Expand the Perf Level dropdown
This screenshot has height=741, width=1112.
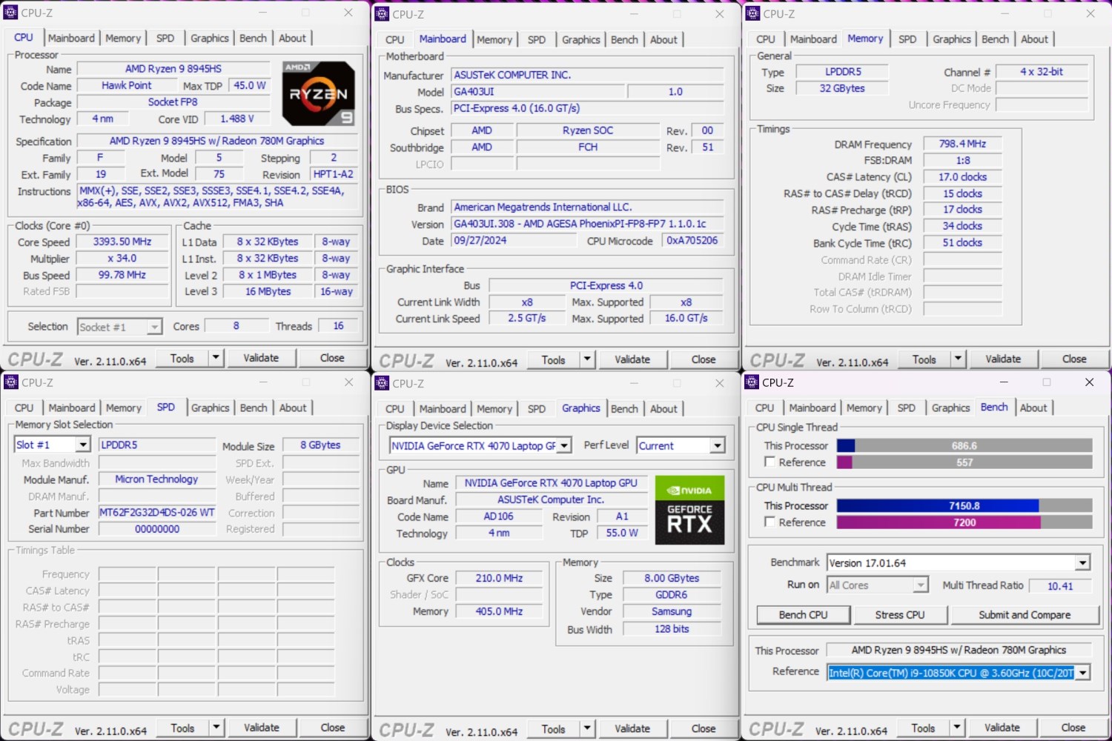point(717,445)
